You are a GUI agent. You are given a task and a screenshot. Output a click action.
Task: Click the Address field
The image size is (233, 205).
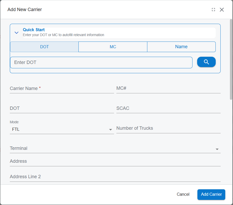point(115,161)
